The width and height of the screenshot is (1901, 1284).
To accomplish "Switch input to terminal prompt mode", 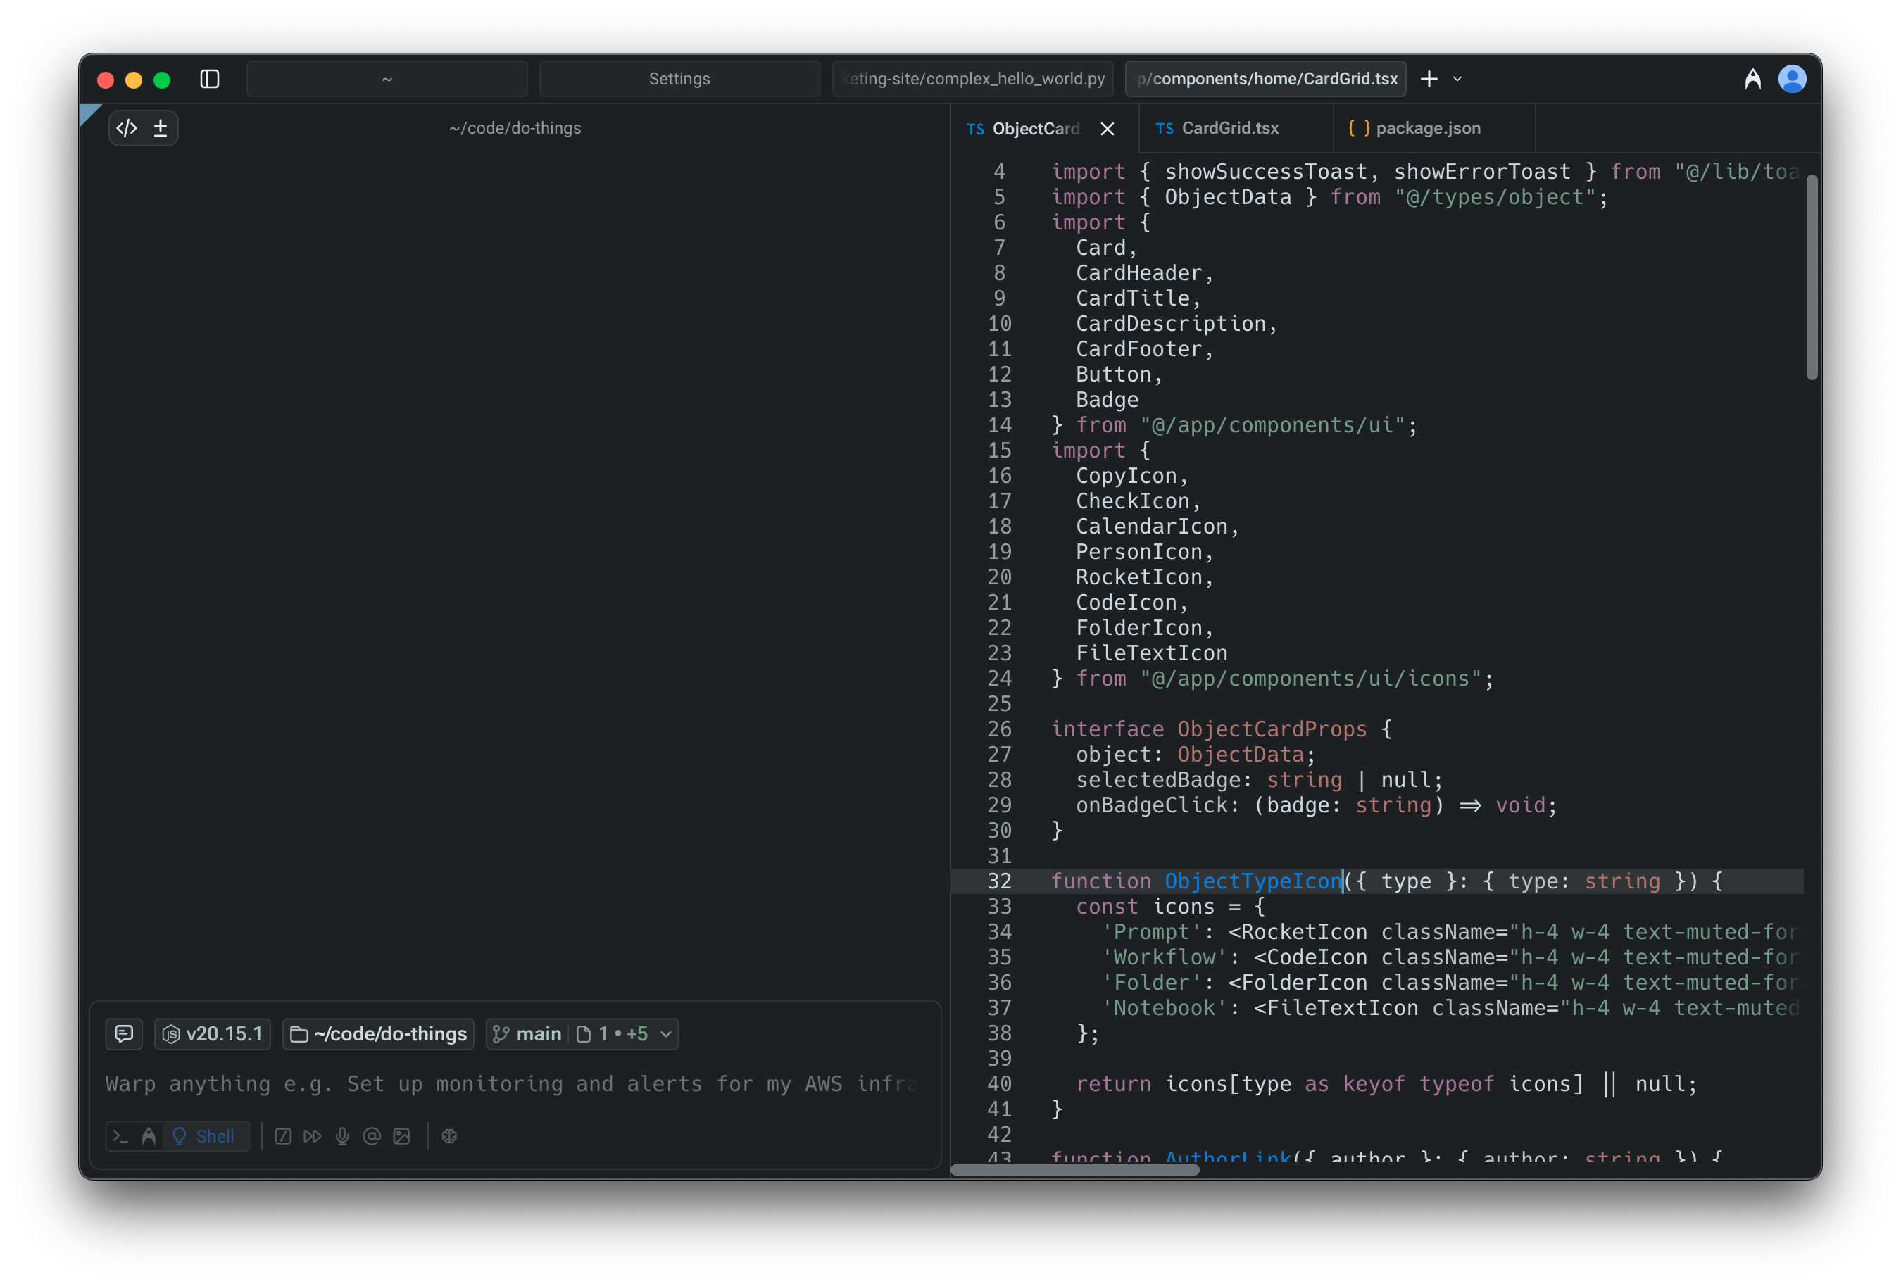I will coord(120,1136).
